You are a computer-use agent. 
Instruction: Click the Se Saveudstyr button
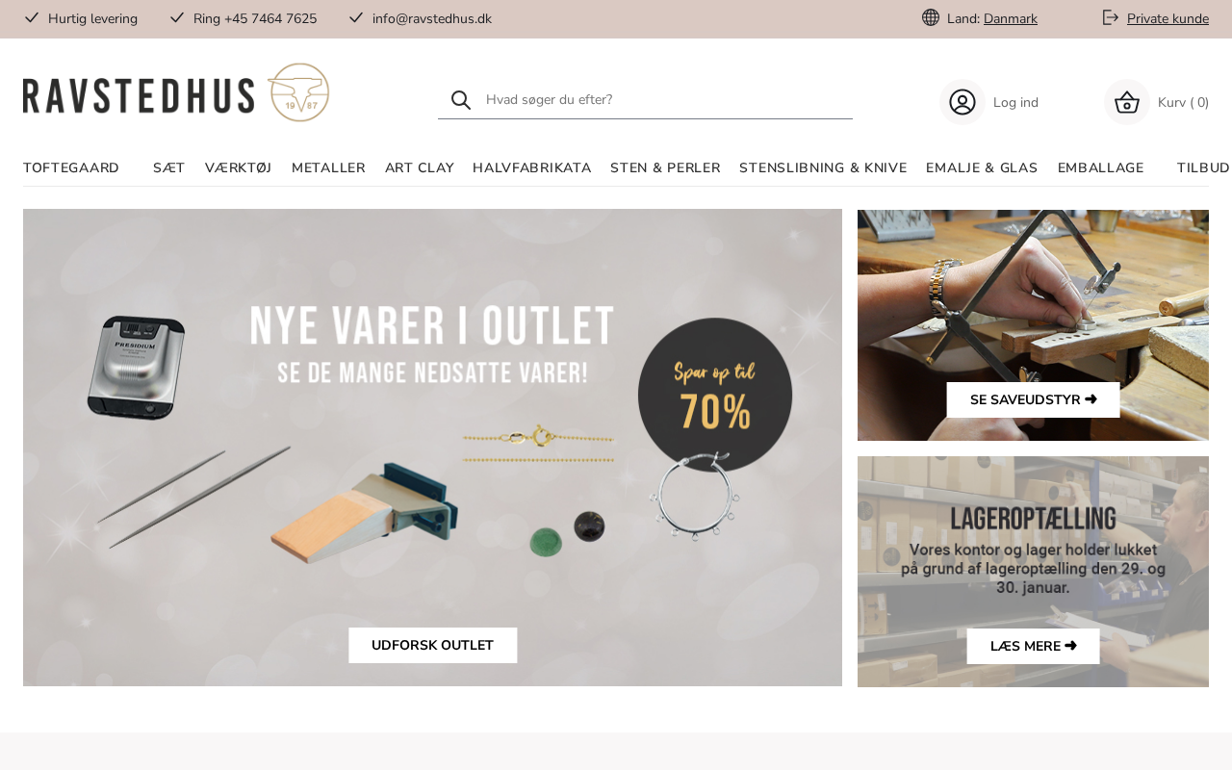1034,399
